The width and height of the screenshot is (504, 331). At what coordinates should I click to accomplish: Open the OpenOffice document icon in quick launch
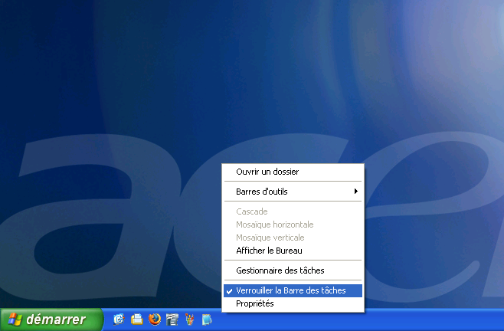tap(172, 320)
